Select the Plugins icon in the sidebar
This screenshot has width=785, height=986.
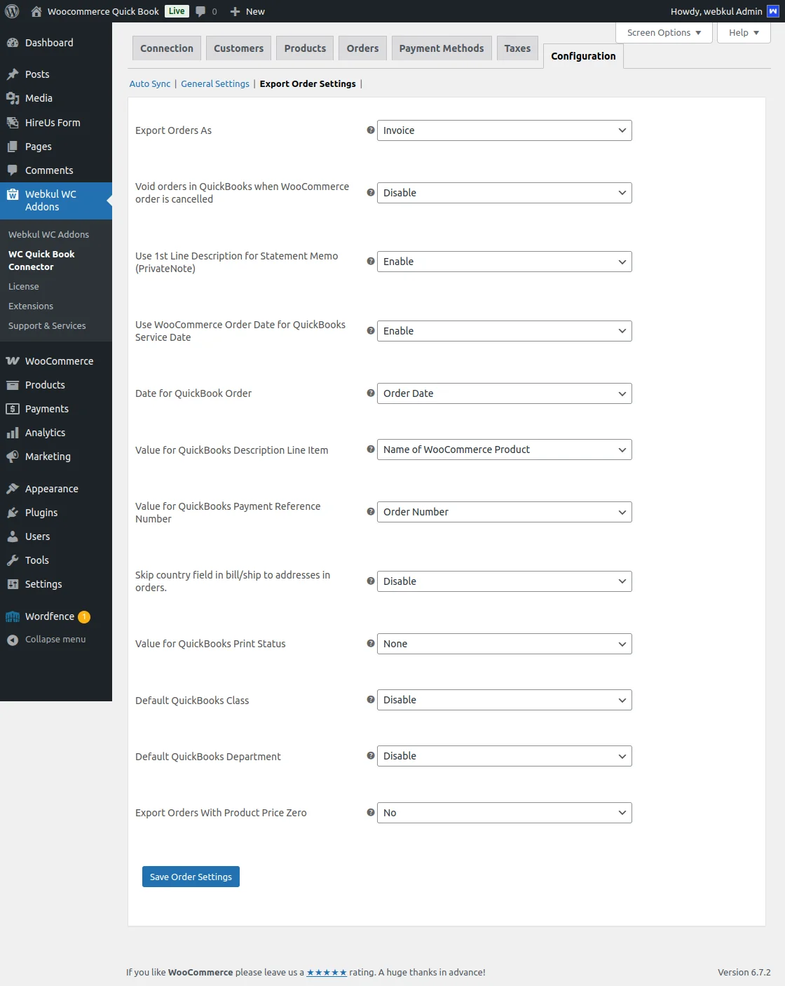13,513
